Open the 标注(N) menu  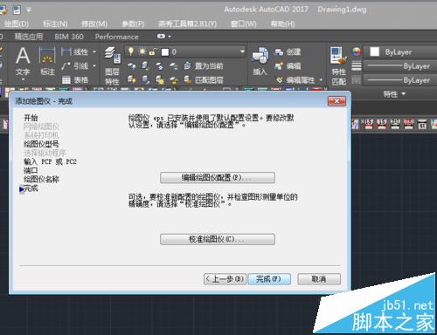(x=55, y=24)
